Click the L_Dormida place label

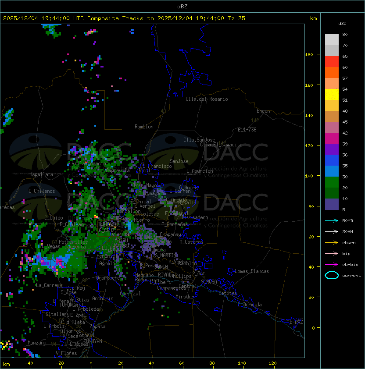tap(250, 305)
